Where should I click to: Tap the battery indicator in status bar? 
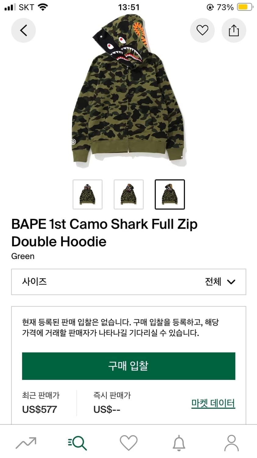[x=245, y=7]
